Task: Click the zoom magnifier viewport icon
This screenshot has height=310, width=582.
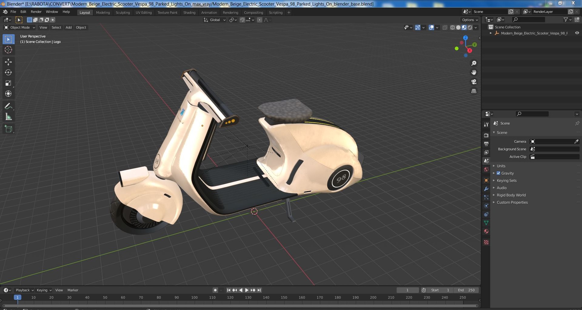Action: [474, 63]
